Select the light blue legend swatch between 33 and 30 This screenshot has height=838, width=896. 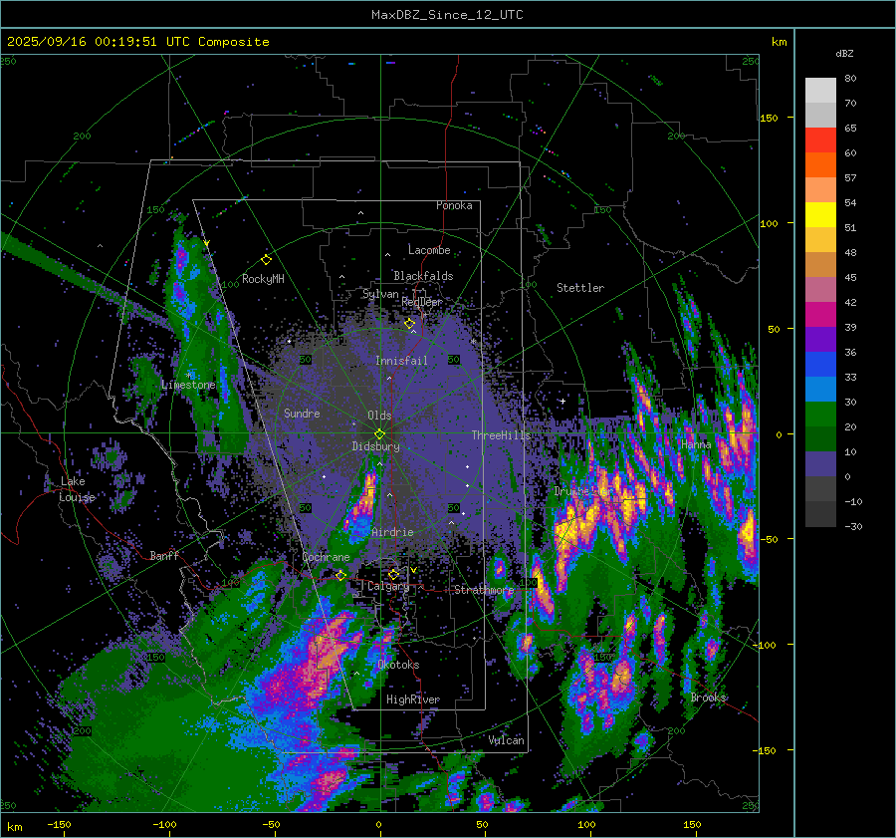coord(820,389)
